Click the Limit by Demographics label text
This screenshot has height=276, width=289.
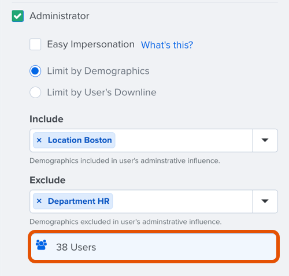(98, 71)
